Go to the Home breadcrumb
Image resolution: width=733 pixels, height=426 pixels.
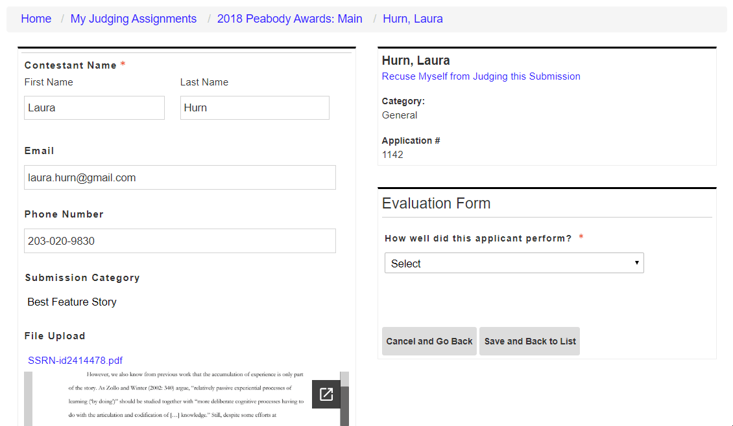[x=36, y=19]
